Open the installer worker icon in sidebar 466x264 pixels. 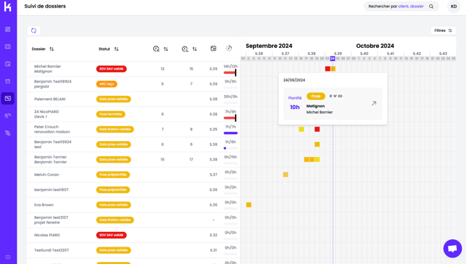[8, 115]
